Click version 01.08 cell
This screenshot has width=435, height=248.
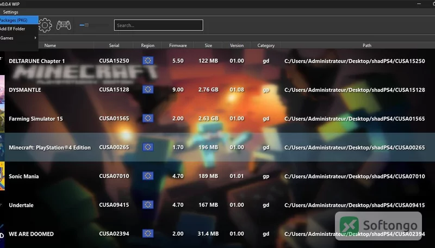pos(237,90)
